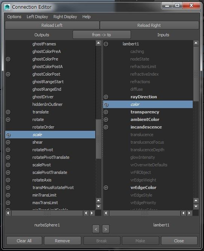The image size is (204, 251).
Task: Select the color input row
Action: pos(148,104)
